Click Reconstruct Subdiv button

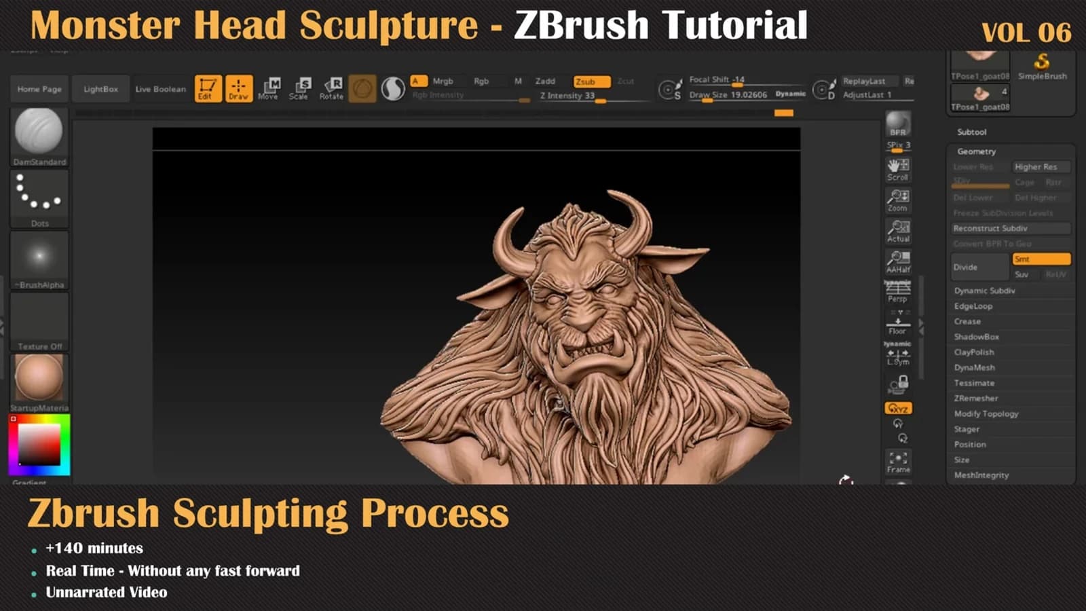(1011, 229)
